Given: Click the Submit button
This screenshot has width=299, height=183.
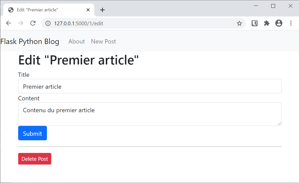Looking at the screenshot, I should pyautogui.click(x=33, y=133).
